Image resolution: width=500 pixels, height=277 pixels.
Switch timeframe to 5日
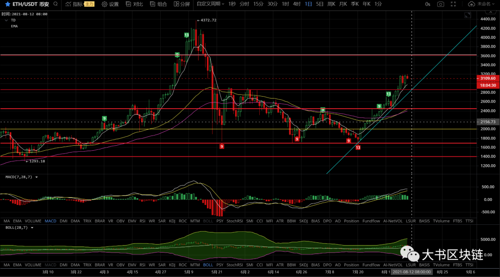pos(320,4)
